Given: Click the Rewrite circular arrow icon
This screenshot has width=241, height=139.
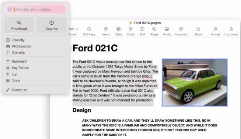Looking at the screenshot, I should [x=52, y=23].
